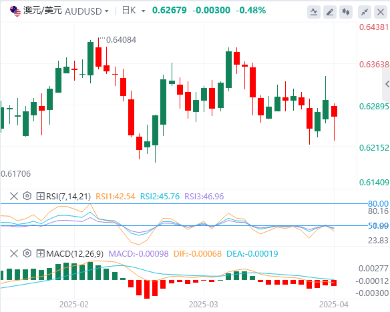Click the RSI2:45.76 value
The height and width of the screenshot is (312, 390).
click(x=160, y=197)
